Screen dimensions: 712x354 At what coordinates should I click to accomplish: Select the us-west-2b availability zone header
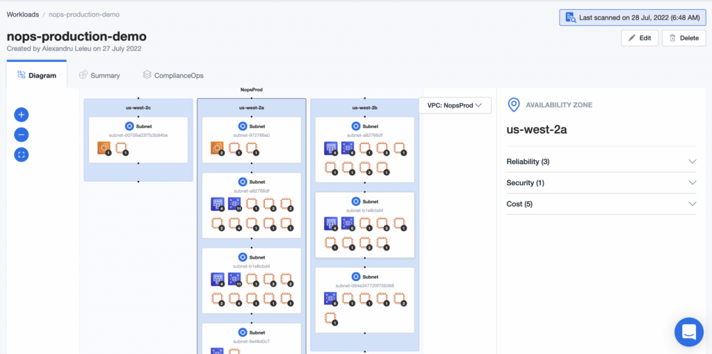[365, 108]
